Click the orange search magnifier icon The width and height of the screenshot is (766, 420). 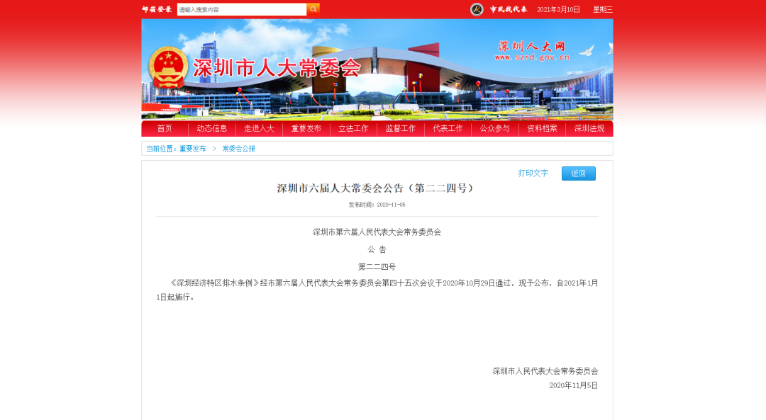point(313,9)
